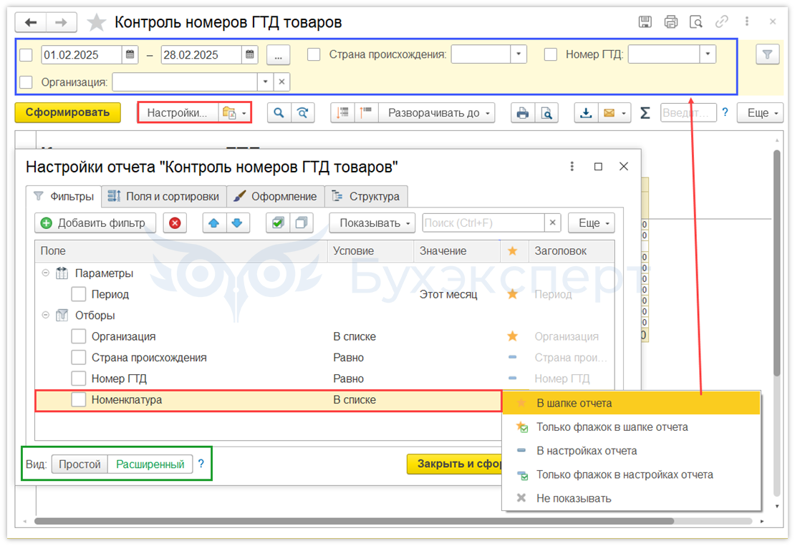Click the magnifier search icon in toolbar
Viewport: 795px width, 546px height.
279,112
